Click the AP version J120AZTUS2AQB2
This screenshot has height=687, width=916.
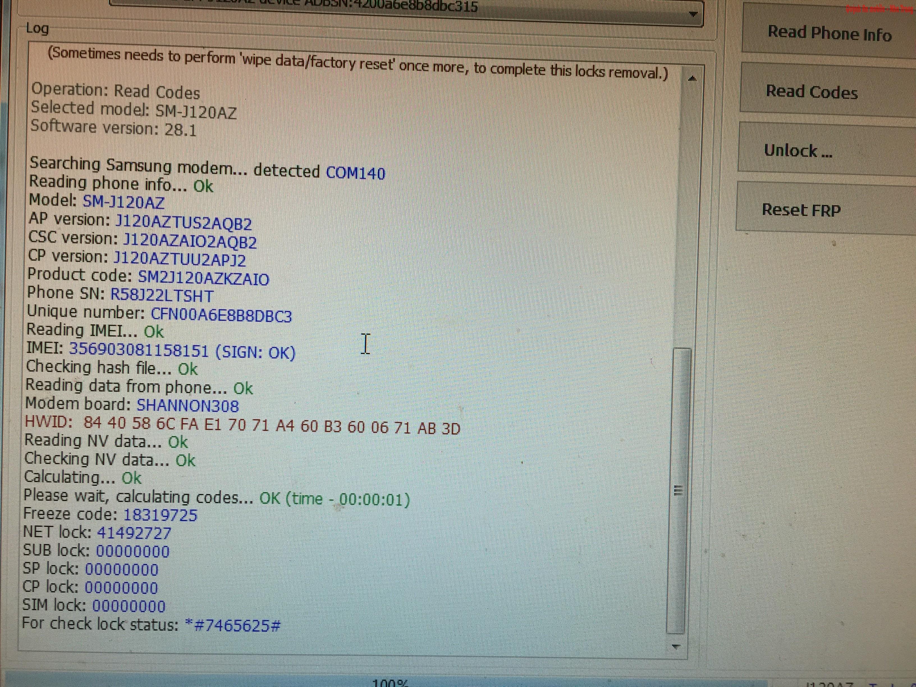point(184,223)
